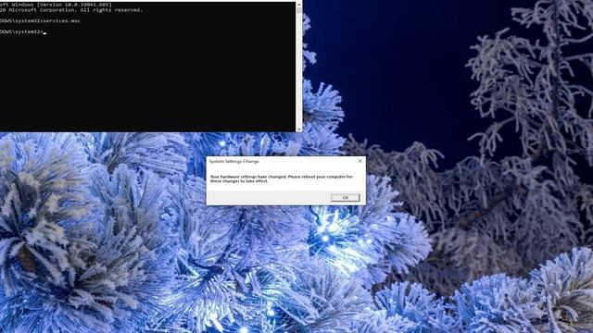Click the command prompt cursor line

point(23,32)
